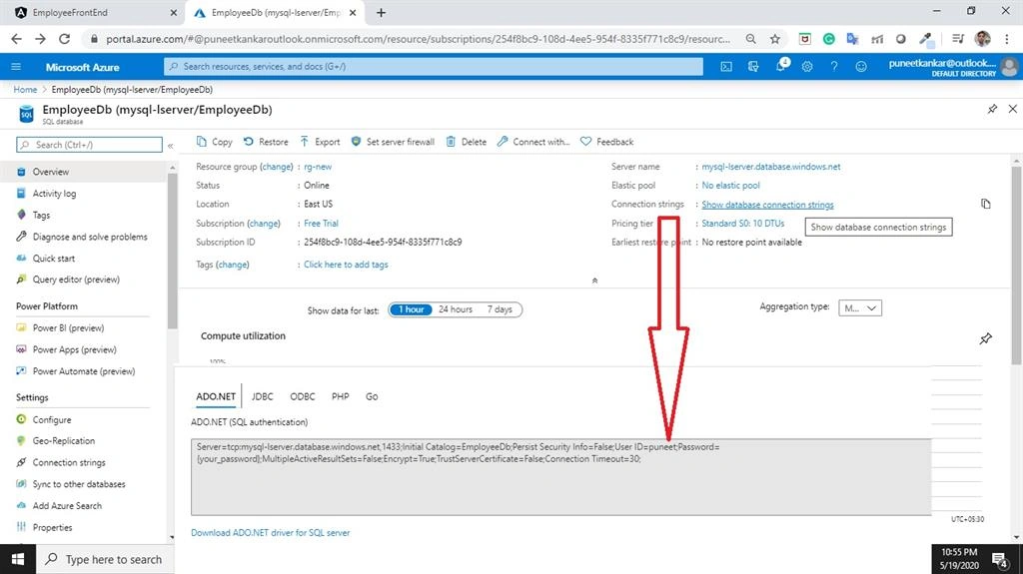Image resolution: width=1023 pixels, height=574 pixels.
Task: Click the Windows taskbar search box
Action: [x=104, y=559]
